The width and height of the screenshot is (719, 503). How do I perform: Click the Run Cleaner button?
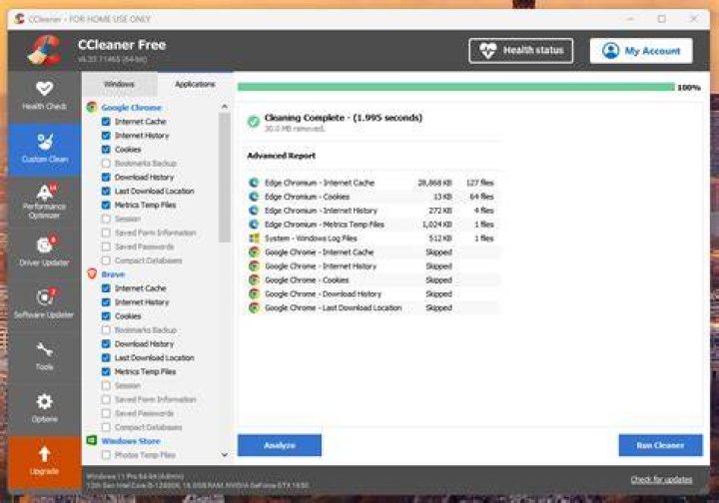pyautogui.click(x=660, y=445)
